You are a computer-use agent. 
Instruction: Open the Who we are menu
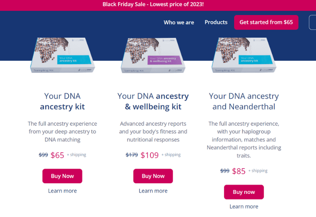[x=179, y=22]
